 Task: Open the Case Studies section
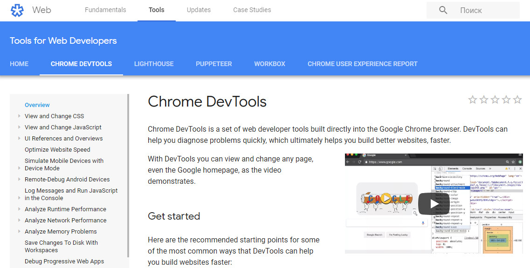252,10
